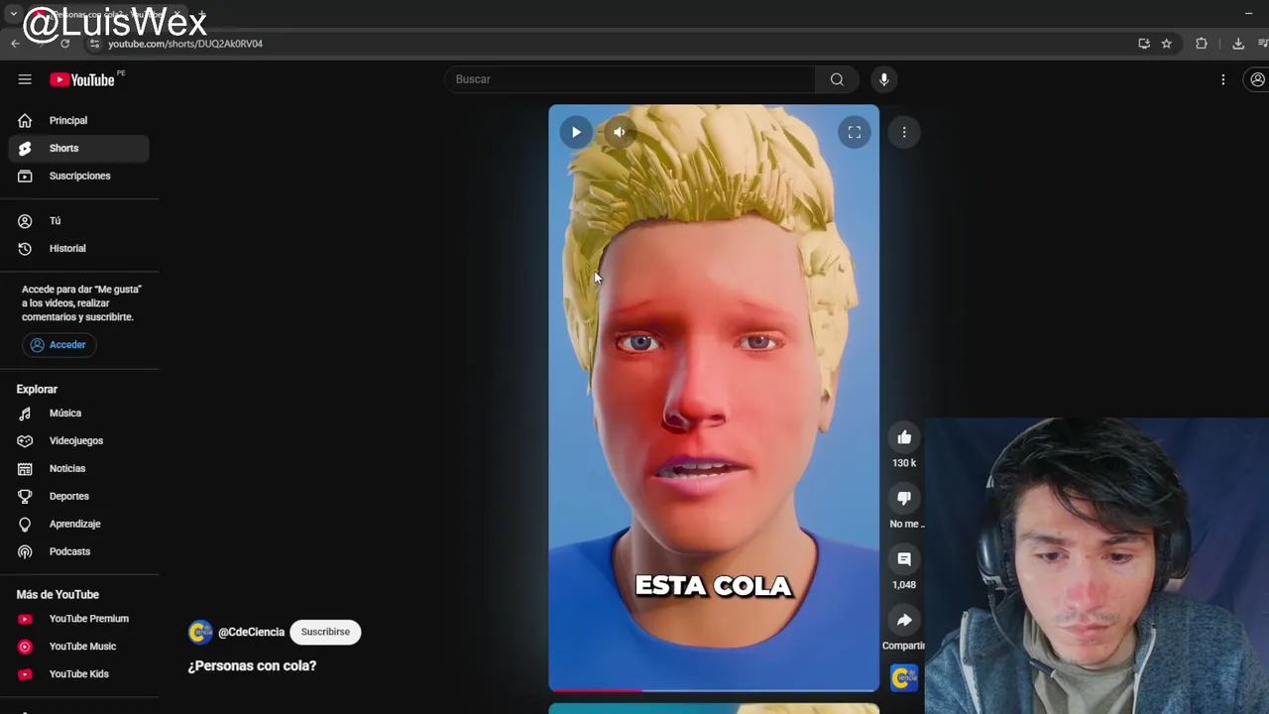The image size is (1269, 714).
Task: Open YouTube Premium link
Action: click(79, 618)
